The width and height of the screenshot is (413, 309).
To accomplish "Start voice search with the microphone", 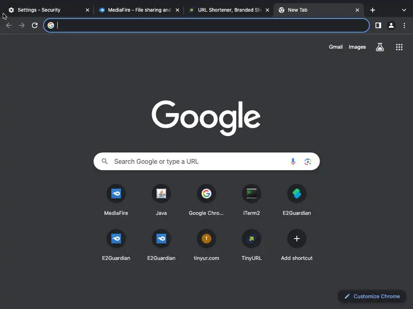I will click(293, 161).
